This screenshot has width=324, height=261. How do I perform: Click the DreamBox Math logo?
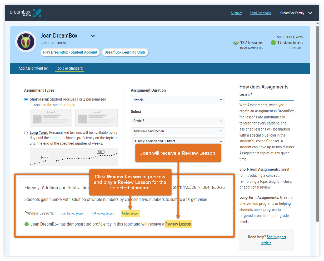pyautogui.click(x=26, y=13)
